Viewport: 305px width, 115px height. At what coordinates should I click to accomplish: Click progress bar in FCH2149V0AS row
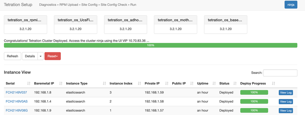[x=254, y=101]
